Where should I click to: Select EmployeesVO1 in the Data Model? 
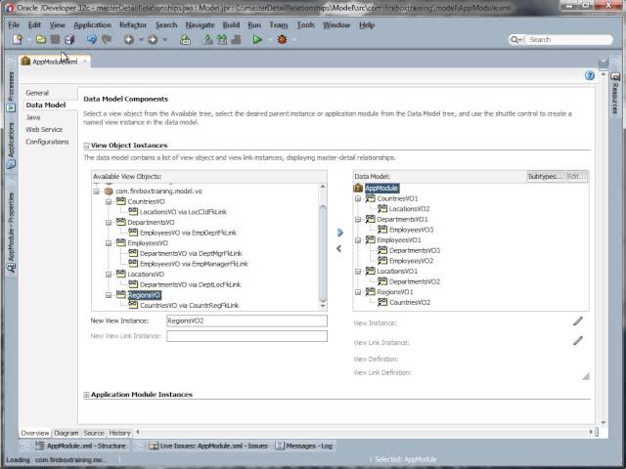pos(399,240)
